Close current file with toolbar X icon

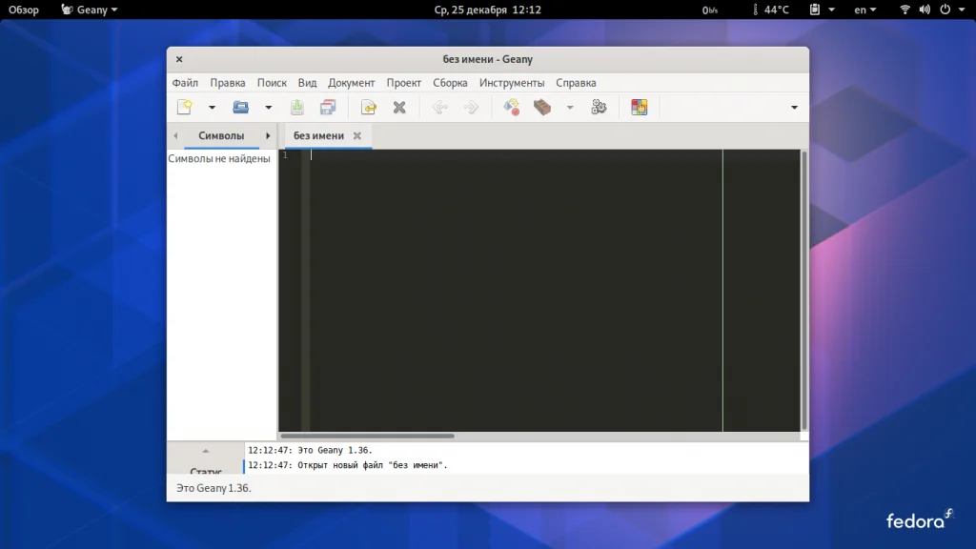click(399, 108)
